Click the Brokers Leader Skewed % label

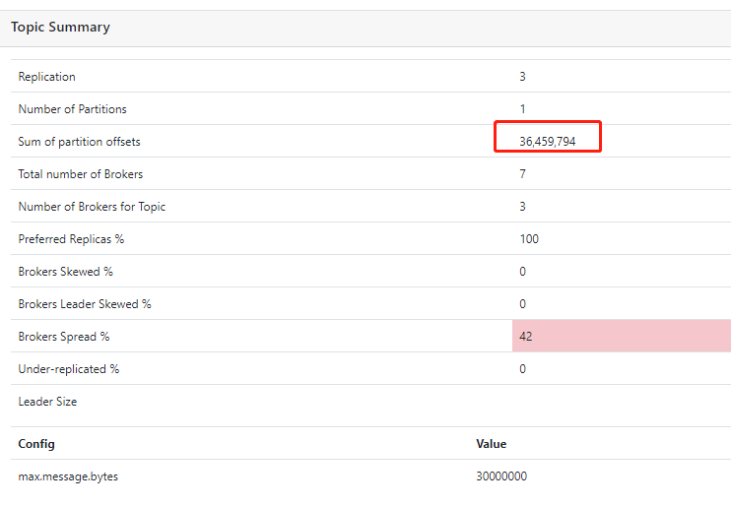(x=85, y=304)
